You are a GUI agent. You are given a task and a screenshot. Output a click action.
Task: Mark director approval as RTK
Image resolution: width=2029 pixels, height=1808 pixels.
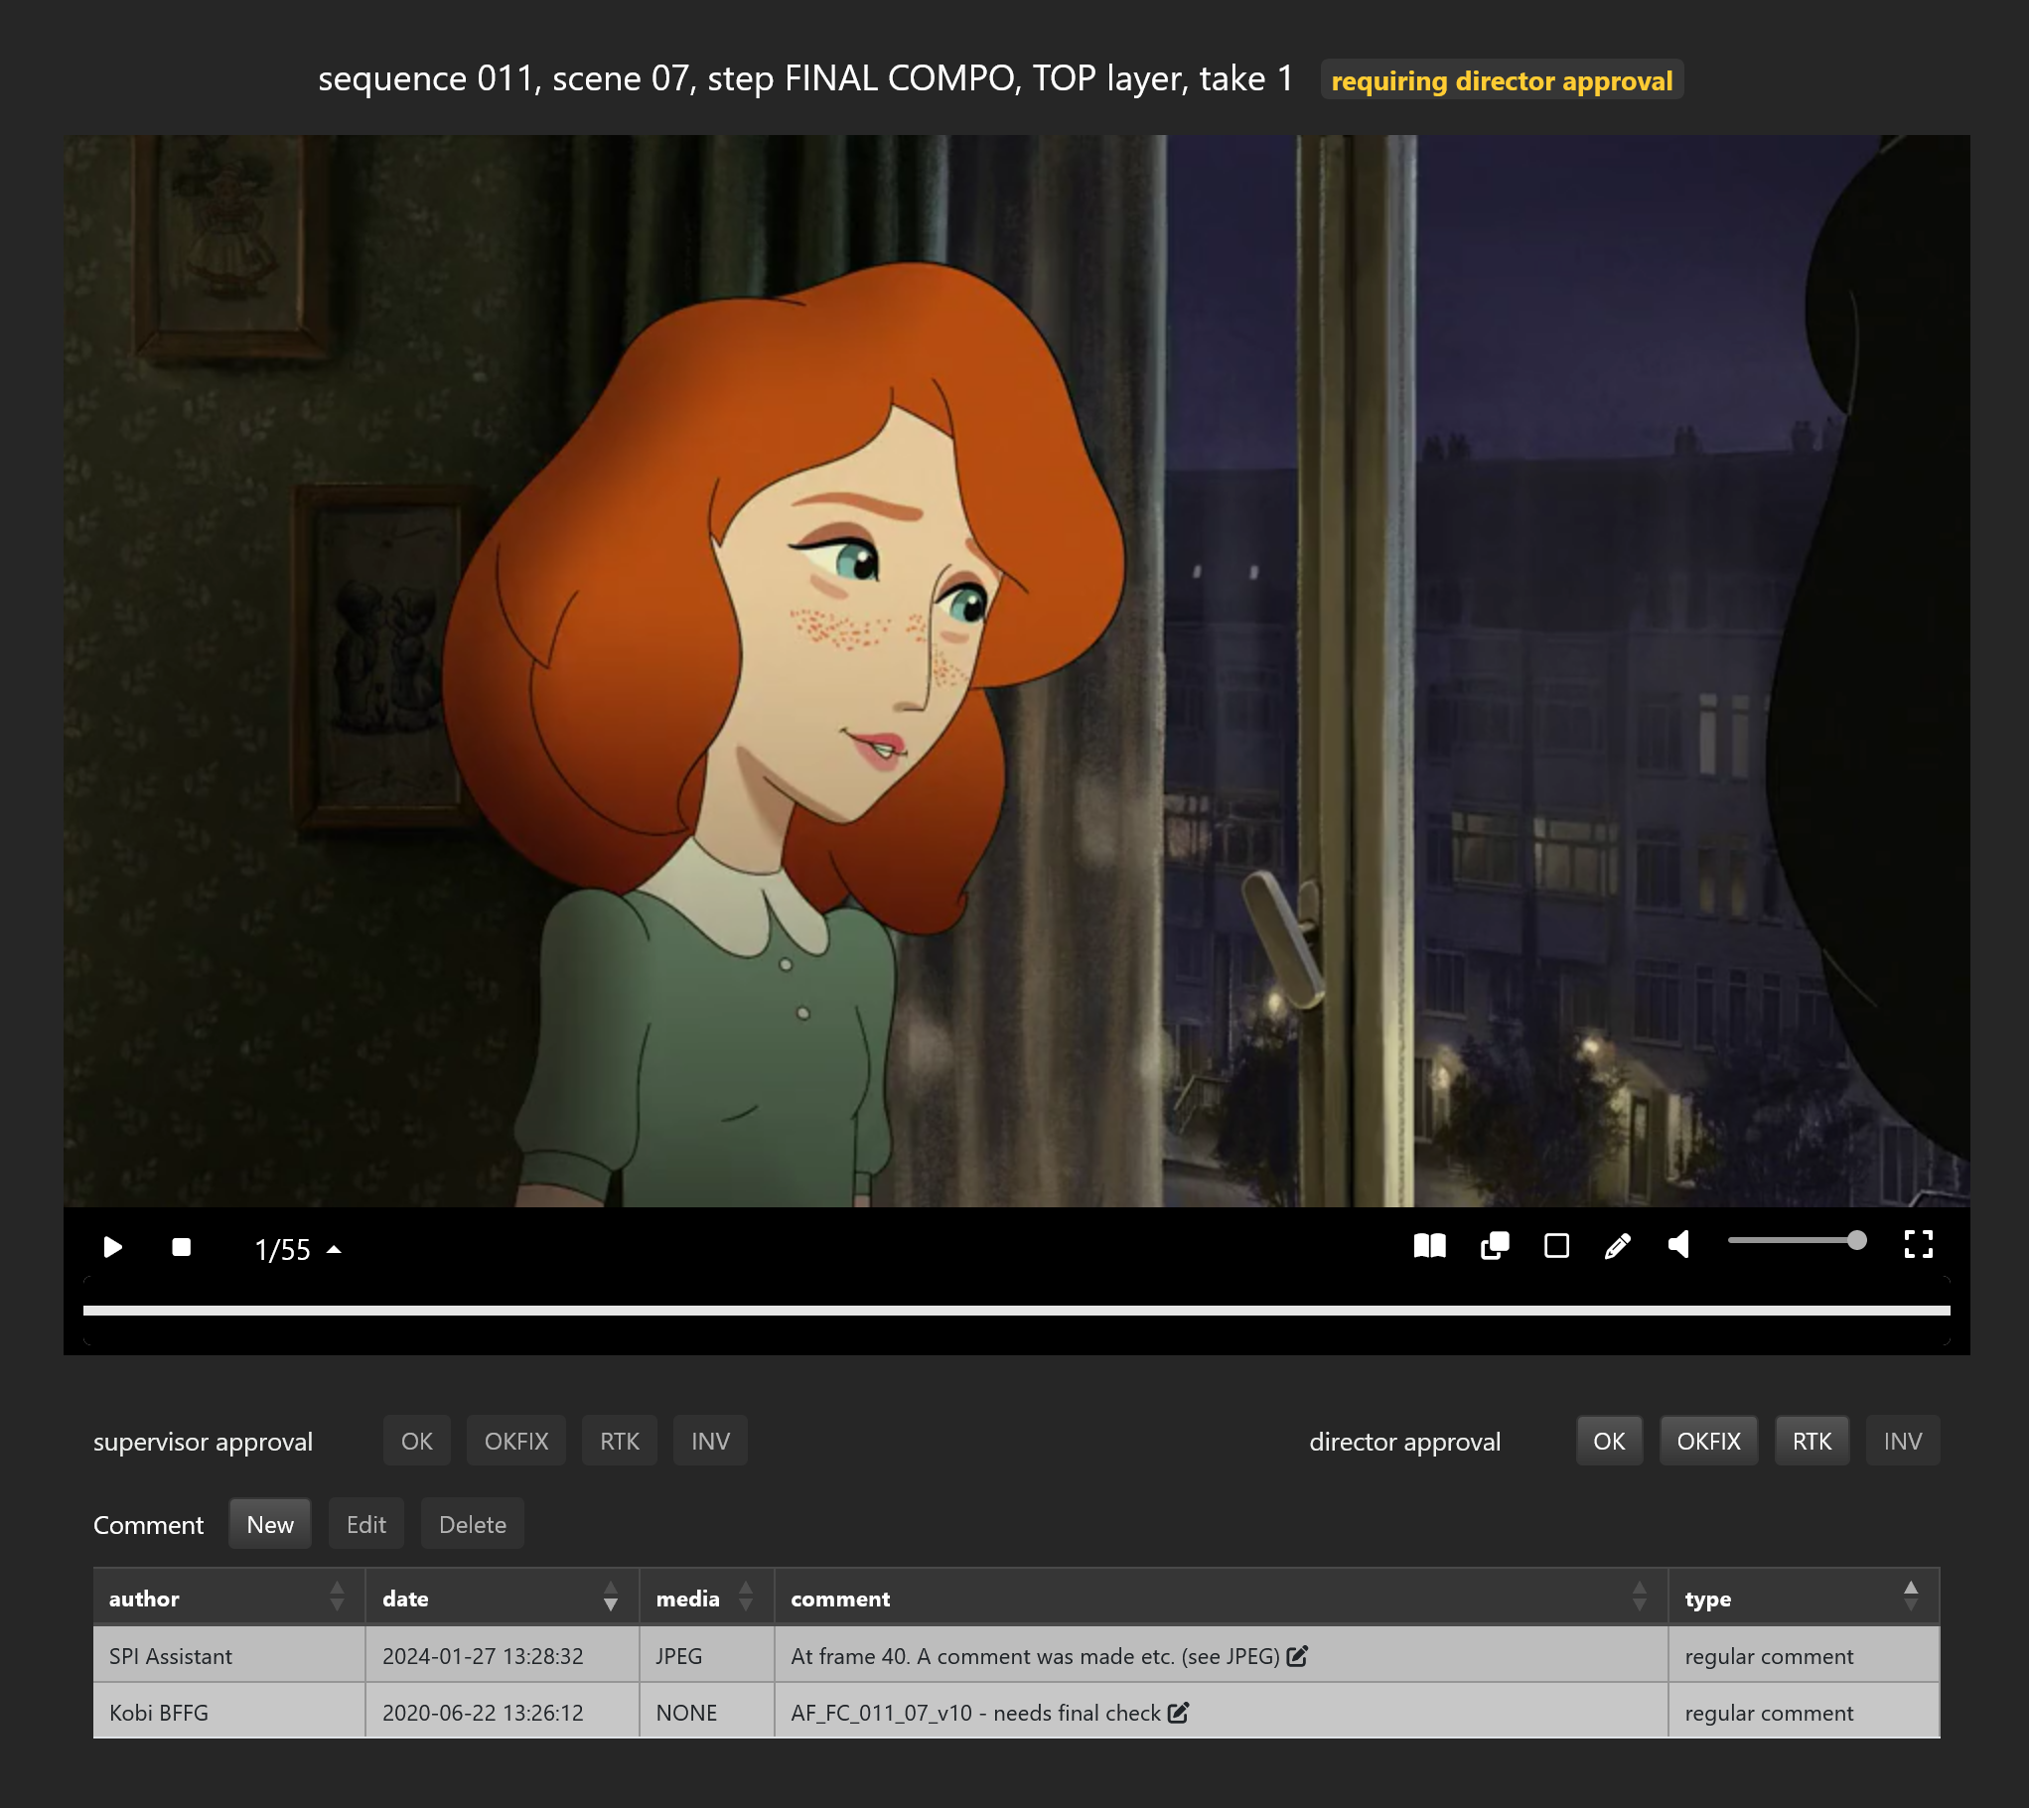tap(1811, 1441)
